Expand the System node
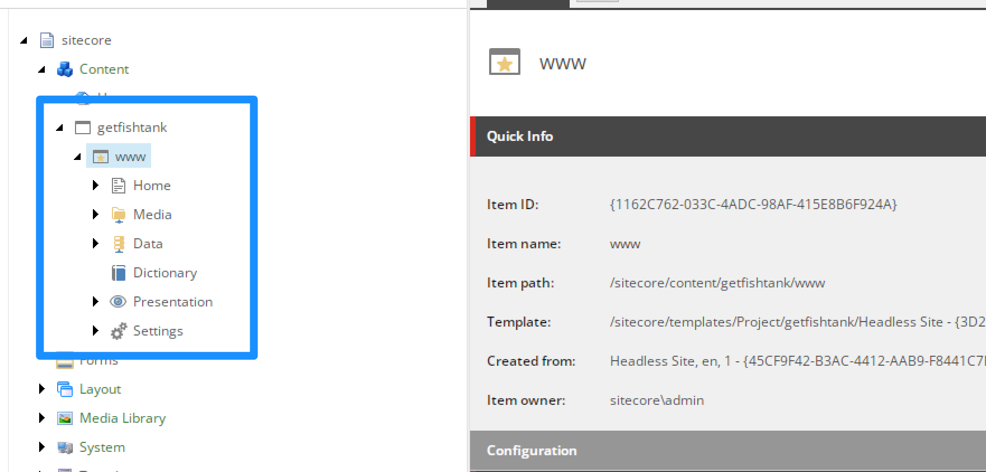Screen dimensions: 986x472 42,447
